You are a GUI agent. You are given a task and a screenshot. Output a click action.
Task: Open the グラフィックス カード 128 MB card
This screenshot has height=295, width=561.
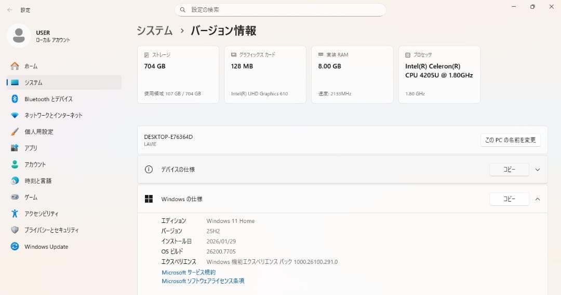click(x=265, y=75)
